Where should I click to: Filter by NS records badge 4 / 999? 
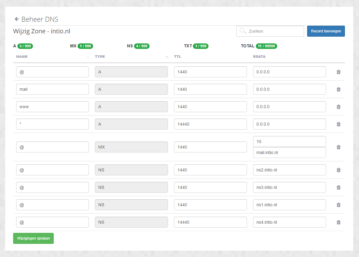tap(142, 46)
